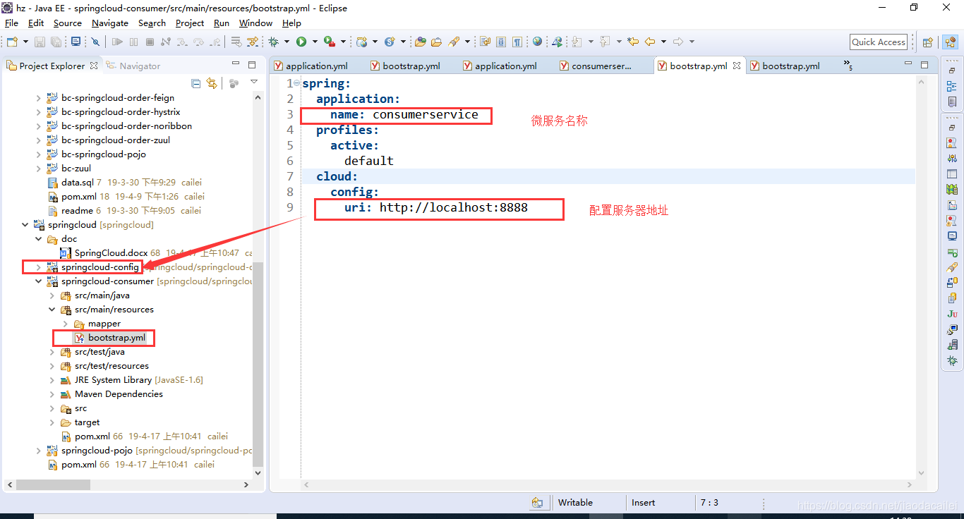Open the Navigate menu
This screenshot has height=519, width=964.
coord(110,23)
